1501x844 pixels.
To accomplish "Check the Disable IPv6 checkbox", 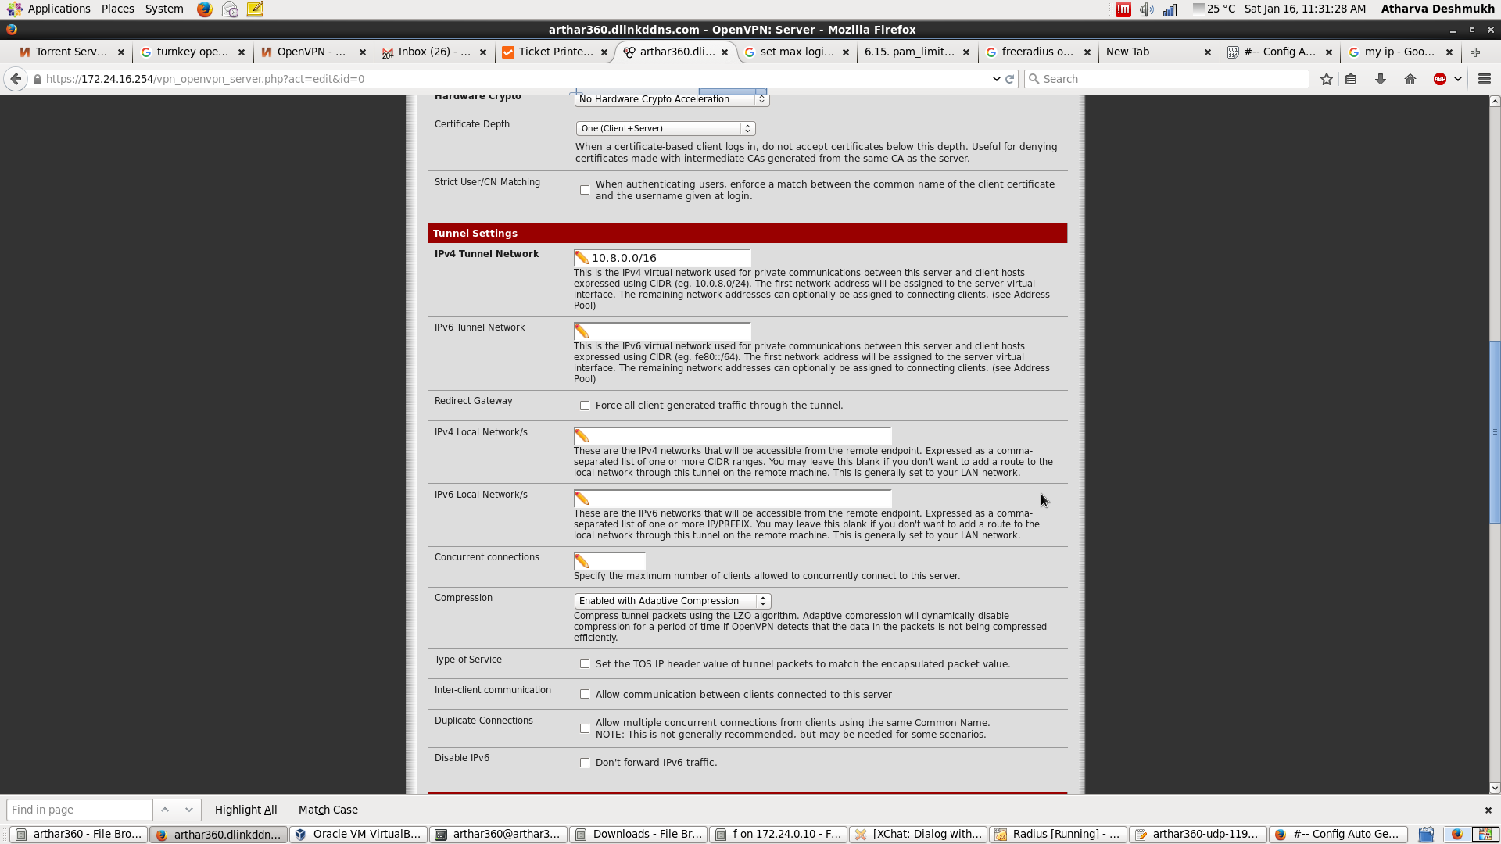I will [585, 763].
